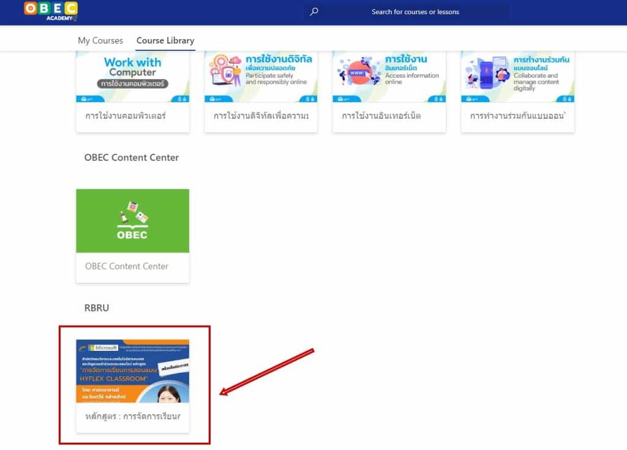Image resolution: width=627 pixels, height=450 pixels.
Task: Click the RBRU section heading
Action: (x=97, y=308)
